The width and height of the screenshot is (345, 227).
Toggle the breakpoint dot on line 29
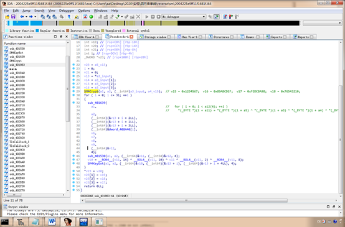tap(73, 91)
